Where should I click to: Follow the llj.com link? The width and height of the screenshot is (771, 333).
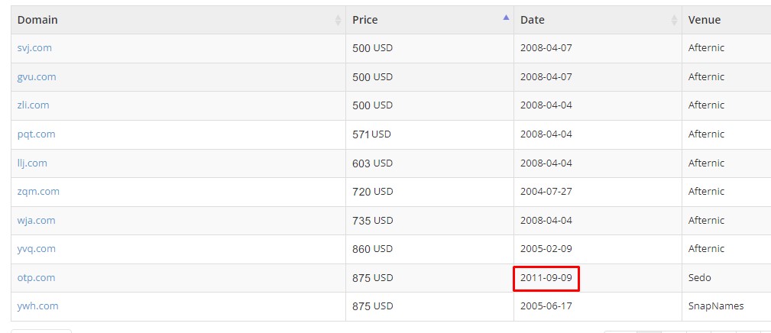point(32,163)
